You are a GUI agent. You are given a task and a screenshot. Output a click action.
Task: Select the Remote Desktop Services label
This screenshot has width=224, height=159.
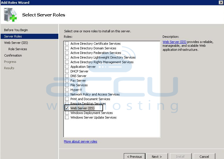[88, 103]
